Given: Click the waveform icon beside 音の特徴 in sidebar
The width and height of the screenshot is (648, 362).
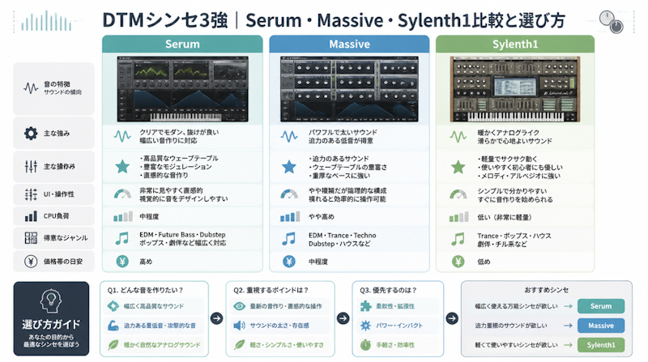Looking at the screenshot, I should (x=31, y=88).
